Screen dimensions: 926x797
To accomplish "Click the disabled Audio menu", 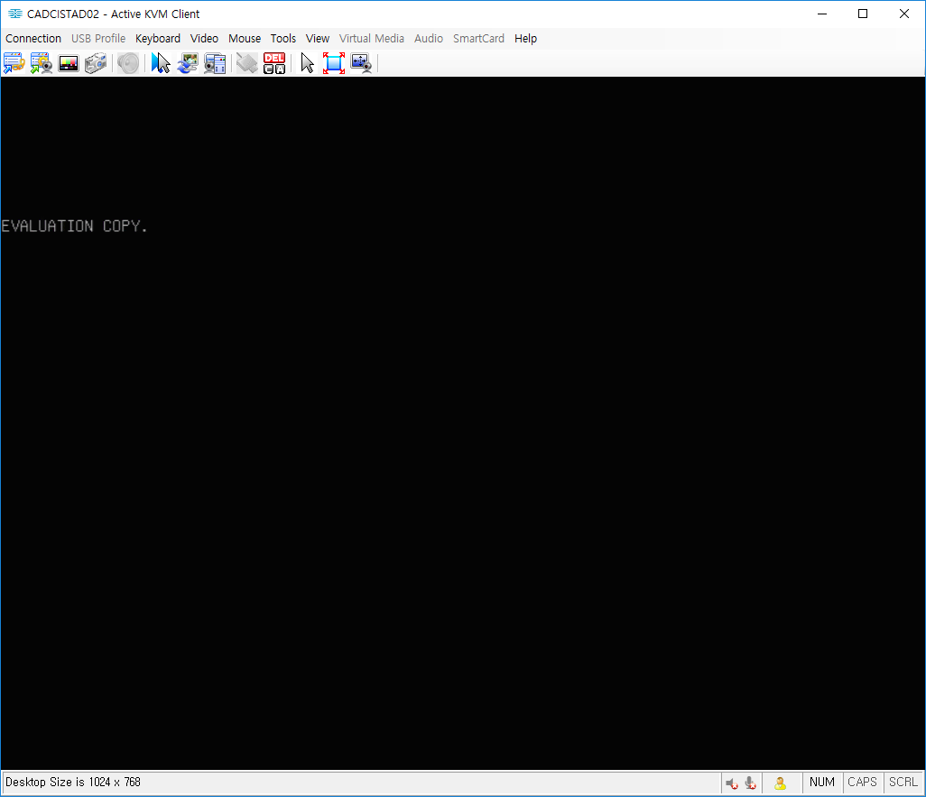I will [428, 39].
